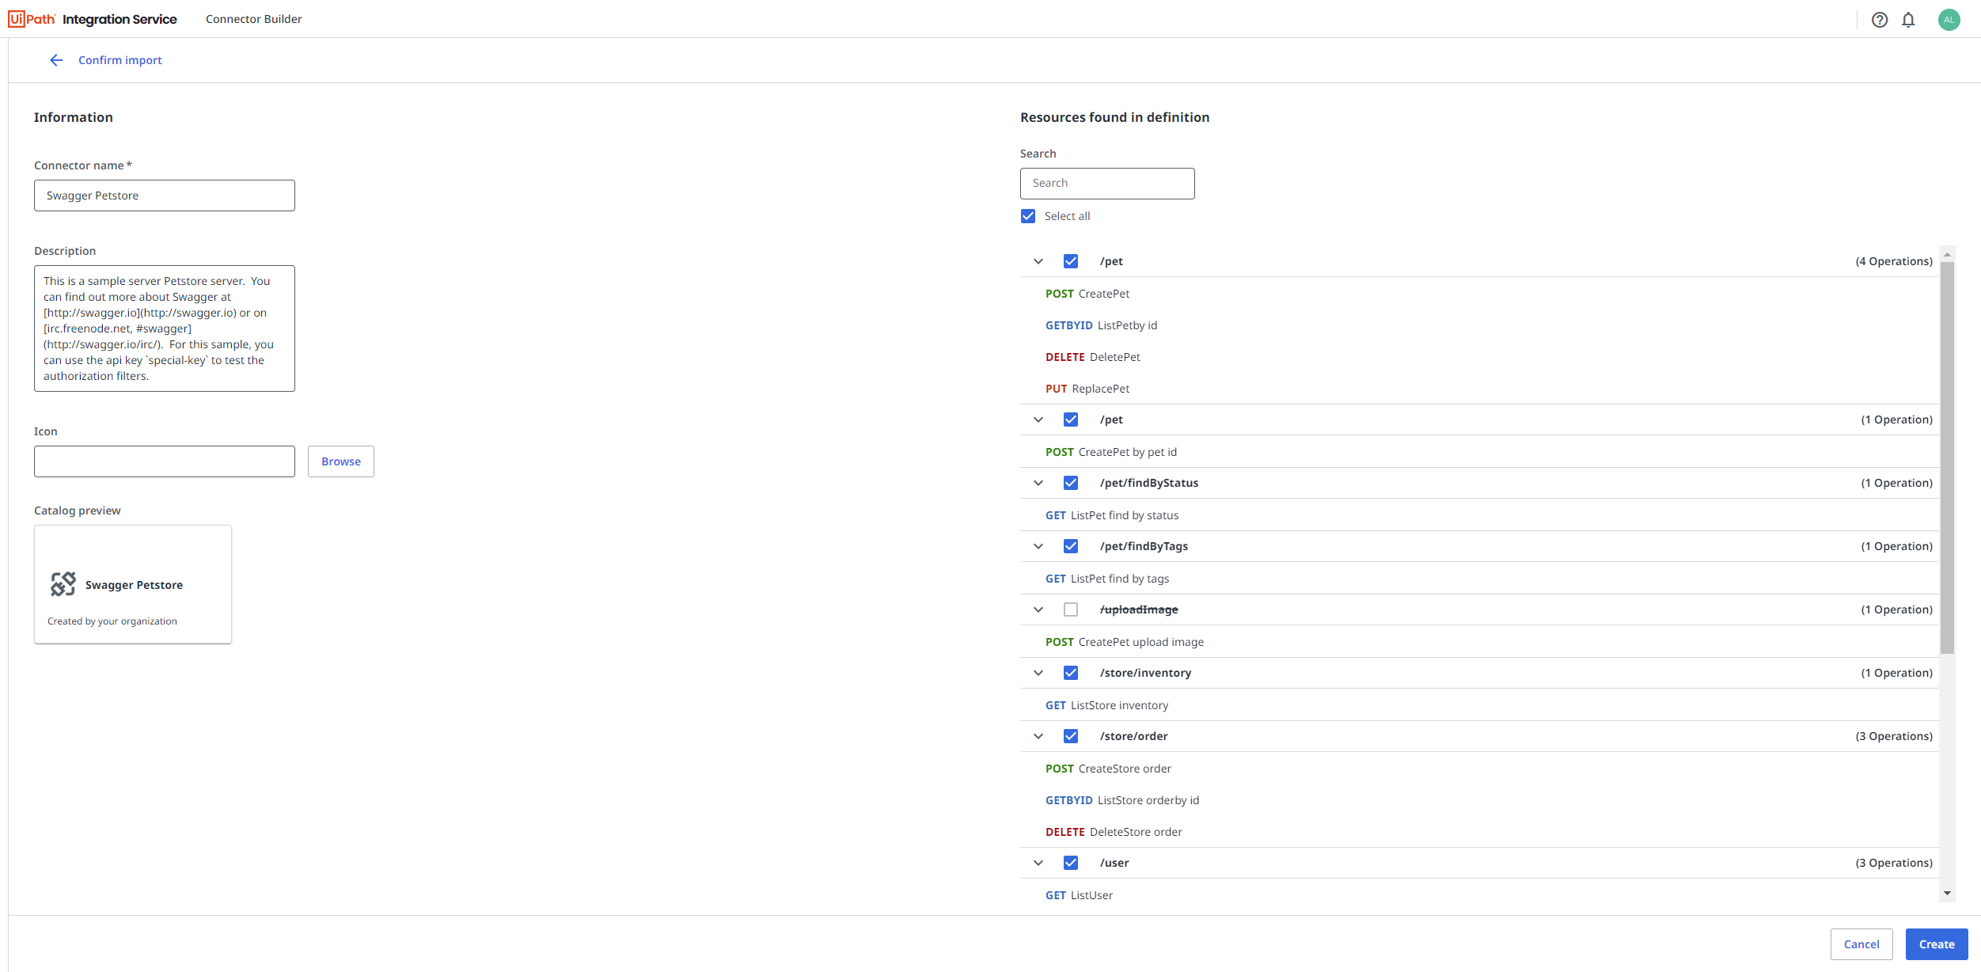Collapse the /pet/findByTags group
Viewport: 1981px width, 972px height.
point(1038,546)
